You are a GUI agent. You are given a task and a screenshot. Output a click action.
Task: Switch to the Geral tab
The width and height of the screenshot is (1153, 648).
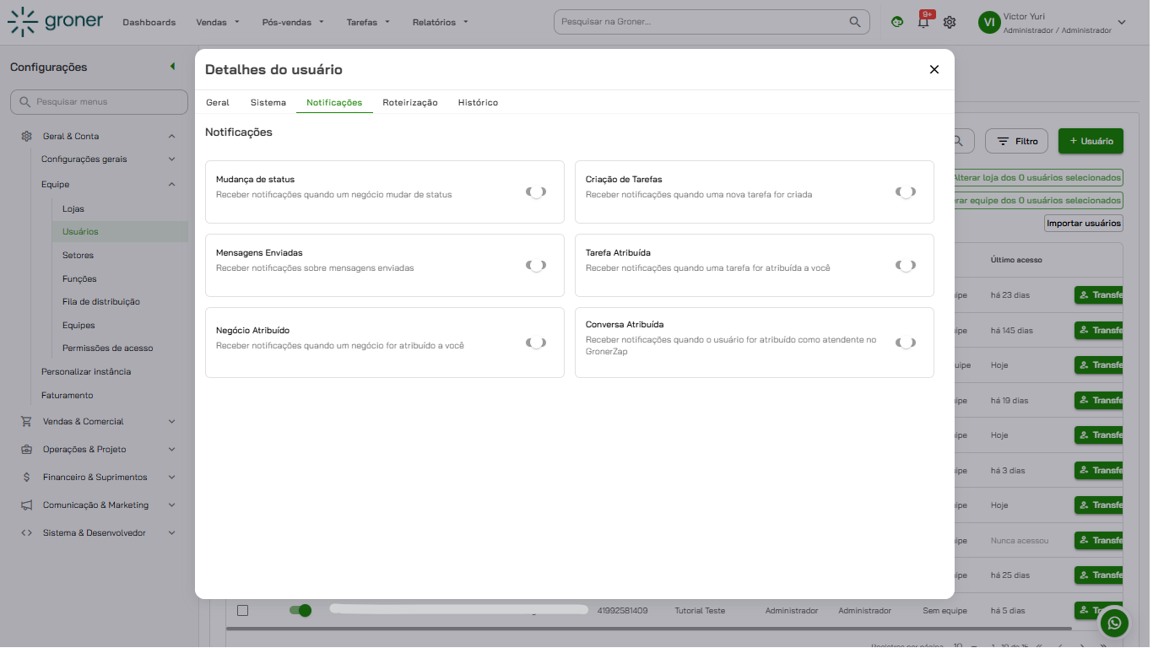pyautogui.click(x=217, y=102)
